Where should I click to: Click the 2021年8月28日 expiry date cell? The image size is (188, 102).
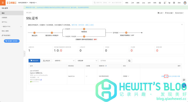pyautogui.click(x=104, y=76)
